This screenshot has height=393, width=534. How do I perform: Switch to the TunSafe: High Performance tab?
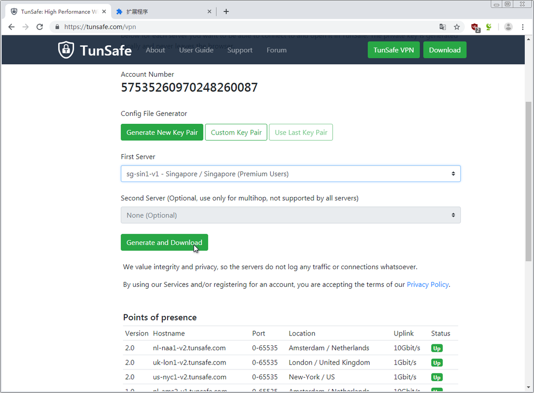click(x=58, y=12)
